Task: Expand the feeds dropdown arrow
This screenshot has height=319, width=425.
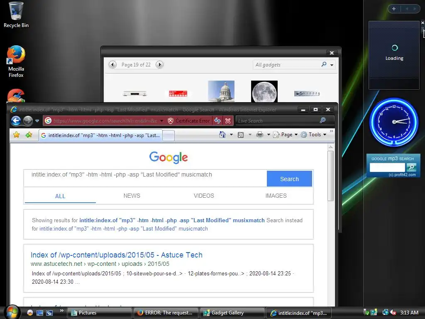Action: coord(250,135)
